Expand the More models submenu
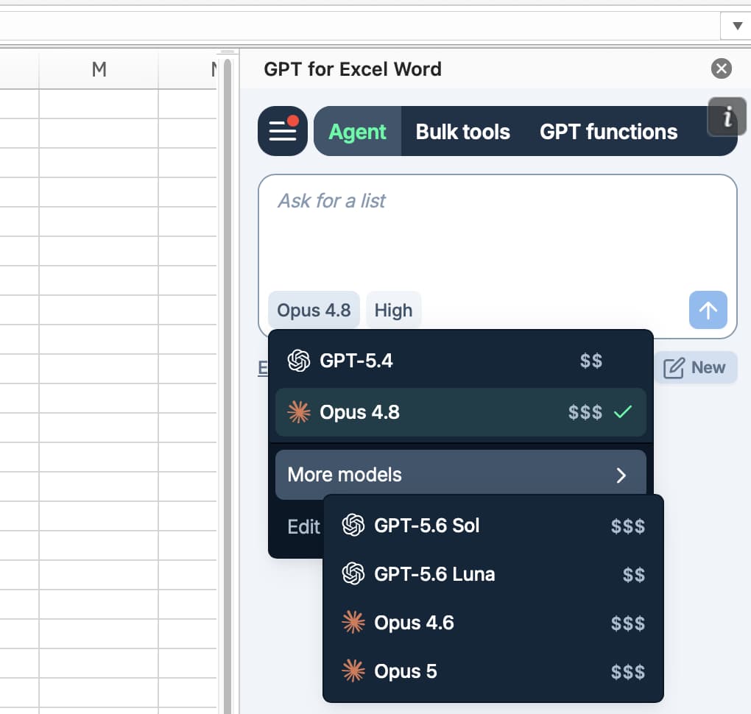 [461, 475]
